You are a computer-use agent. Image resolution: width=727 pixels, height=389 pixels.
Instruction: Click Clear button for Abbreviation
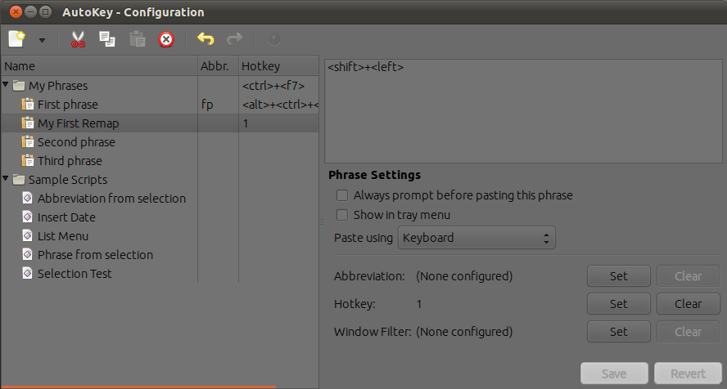click(688, 276)
